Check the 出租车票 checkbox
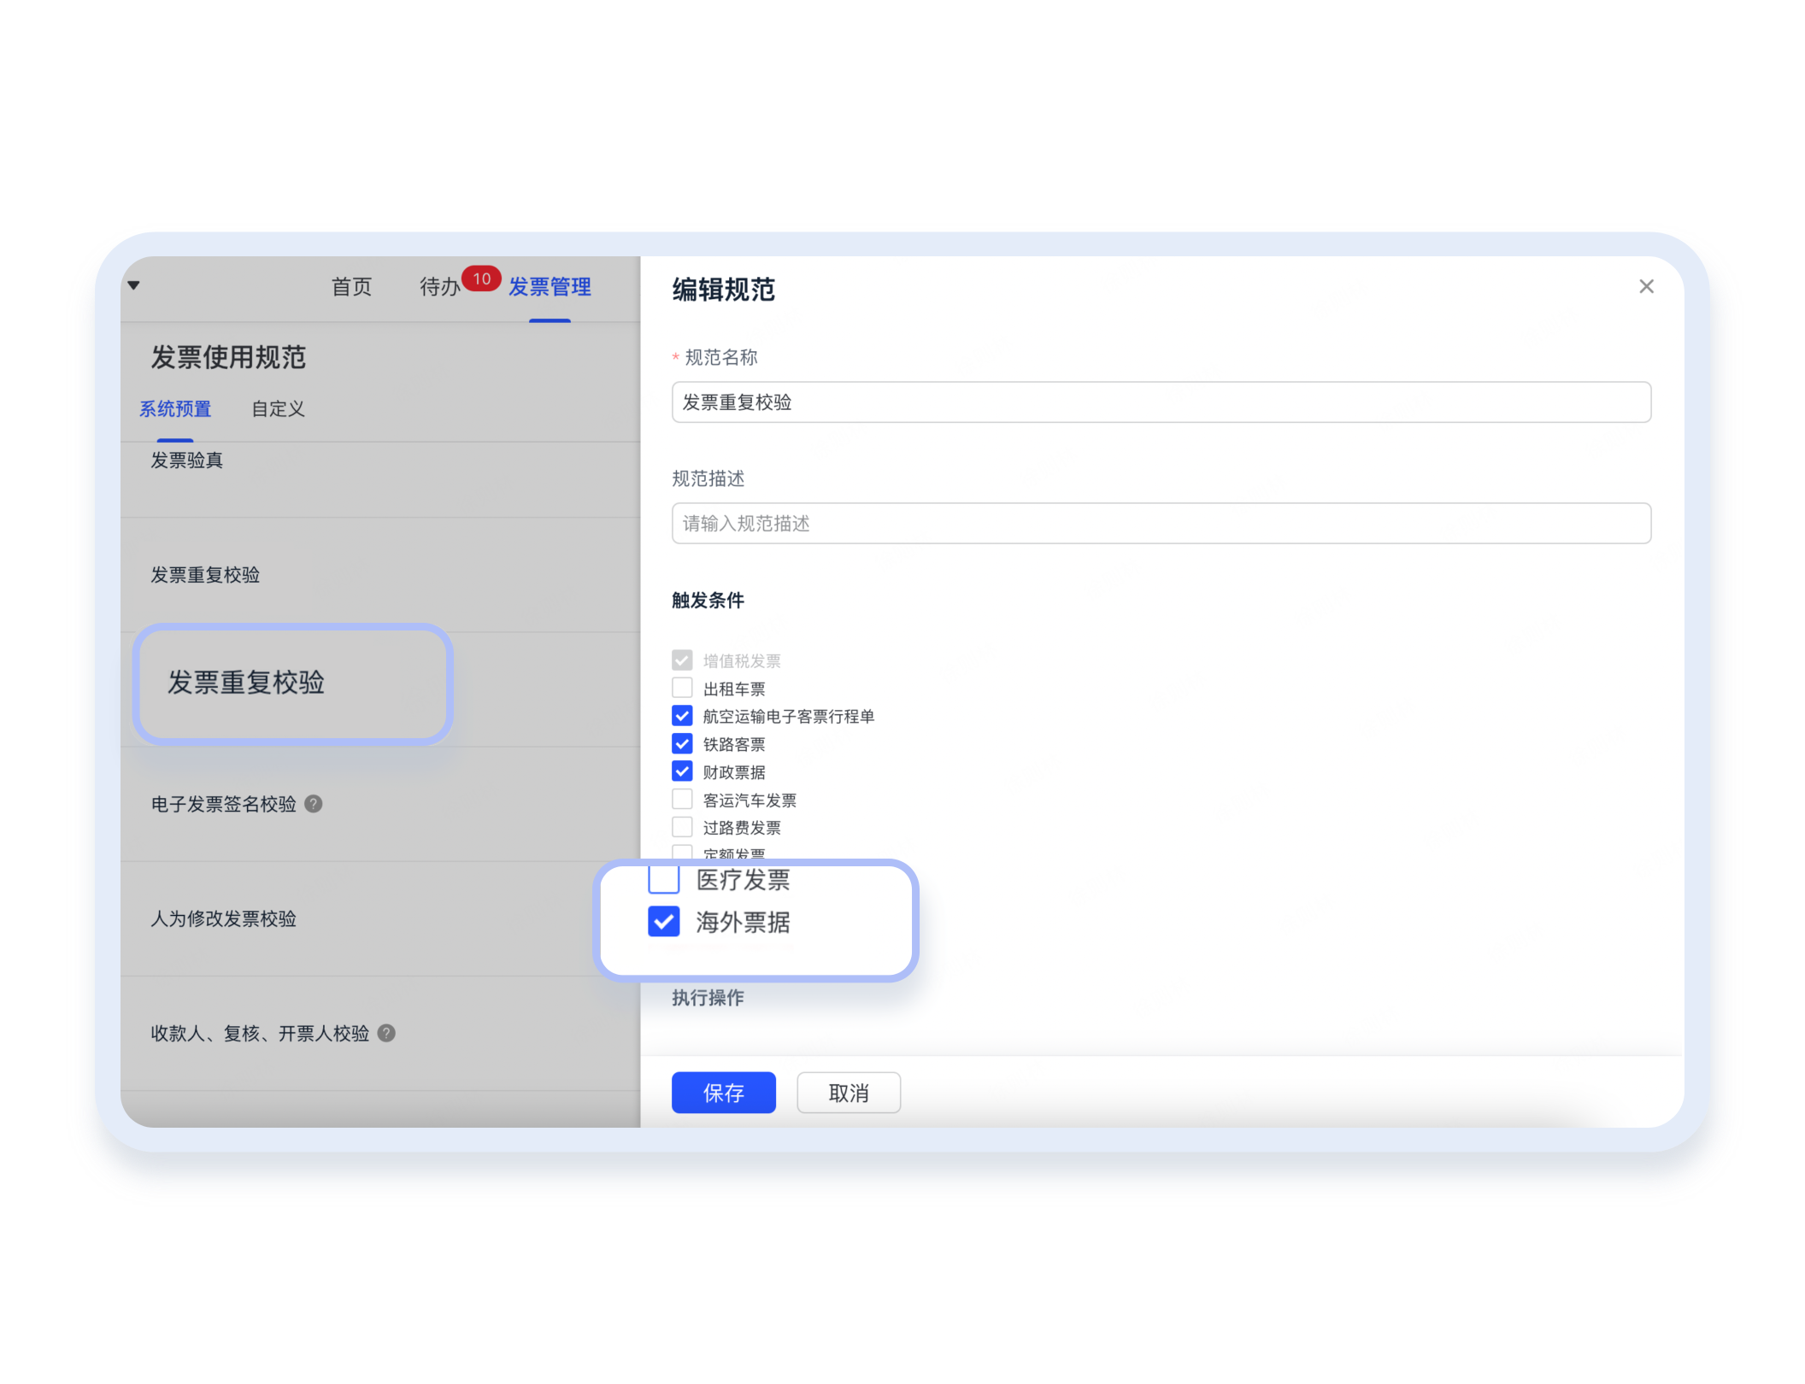This screenshot has height=1384, width=1805. pos(682,689)
